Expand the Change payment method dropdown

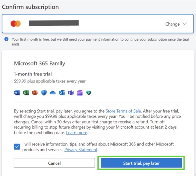[176, 24]
